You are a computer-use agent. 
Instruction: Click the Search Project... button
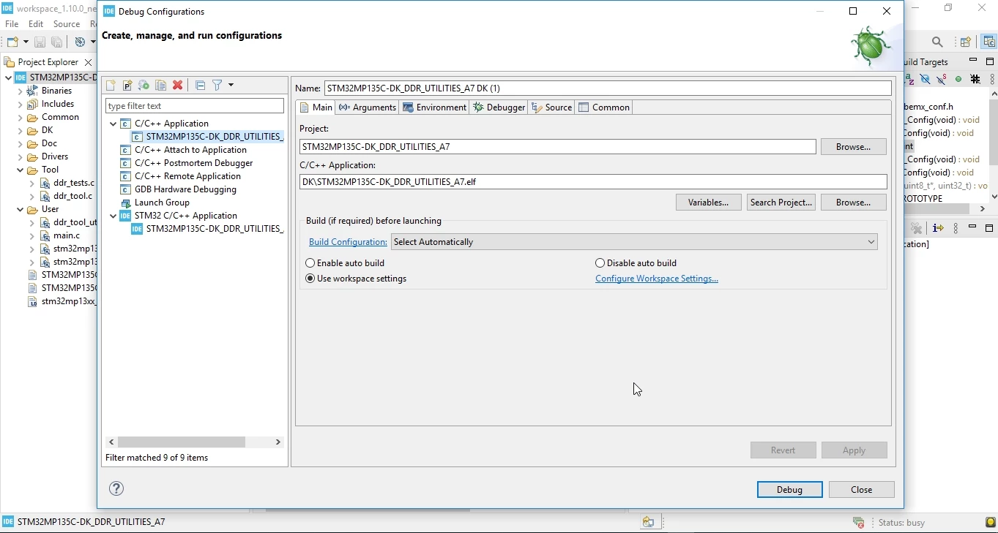tap(781, 203)
